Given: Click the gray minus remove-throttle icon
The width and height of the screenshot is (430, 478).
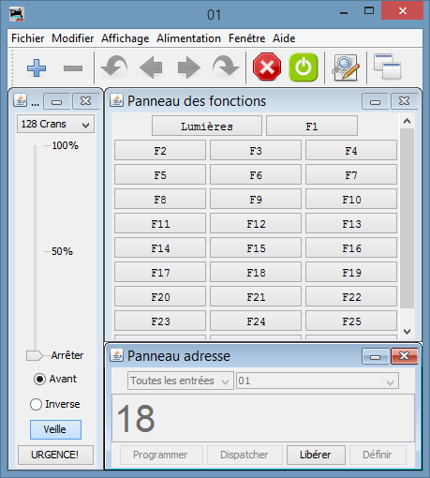Looking at the screenshot, I should (x=73, y=68).
